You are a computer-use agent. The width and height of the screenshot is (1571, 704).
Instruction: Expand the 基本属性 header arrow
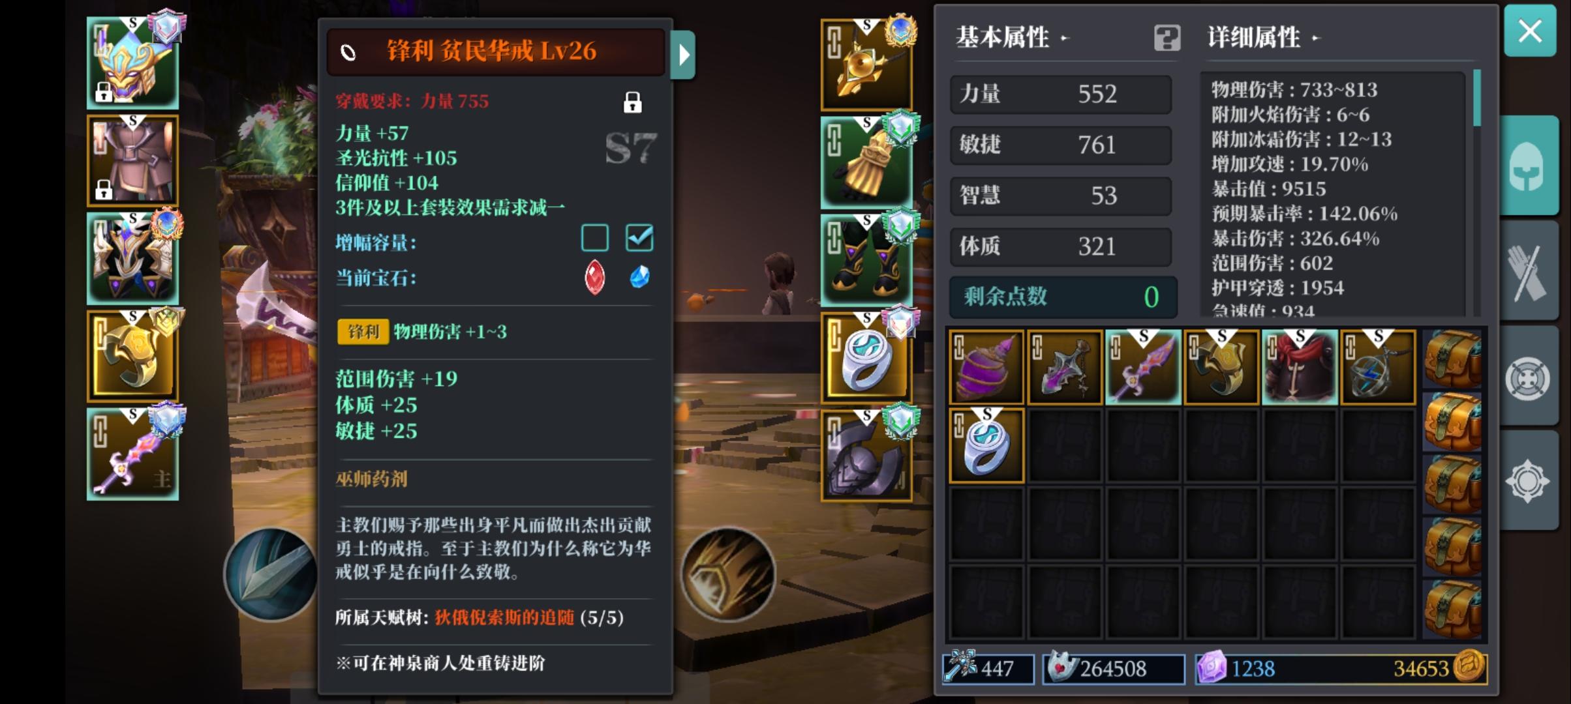point(1064,38)
